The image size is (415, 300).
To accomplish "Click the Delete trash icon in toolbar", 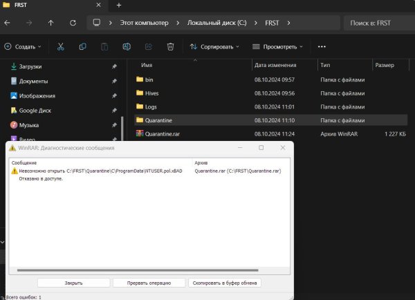I will click(x=170, y=47).
